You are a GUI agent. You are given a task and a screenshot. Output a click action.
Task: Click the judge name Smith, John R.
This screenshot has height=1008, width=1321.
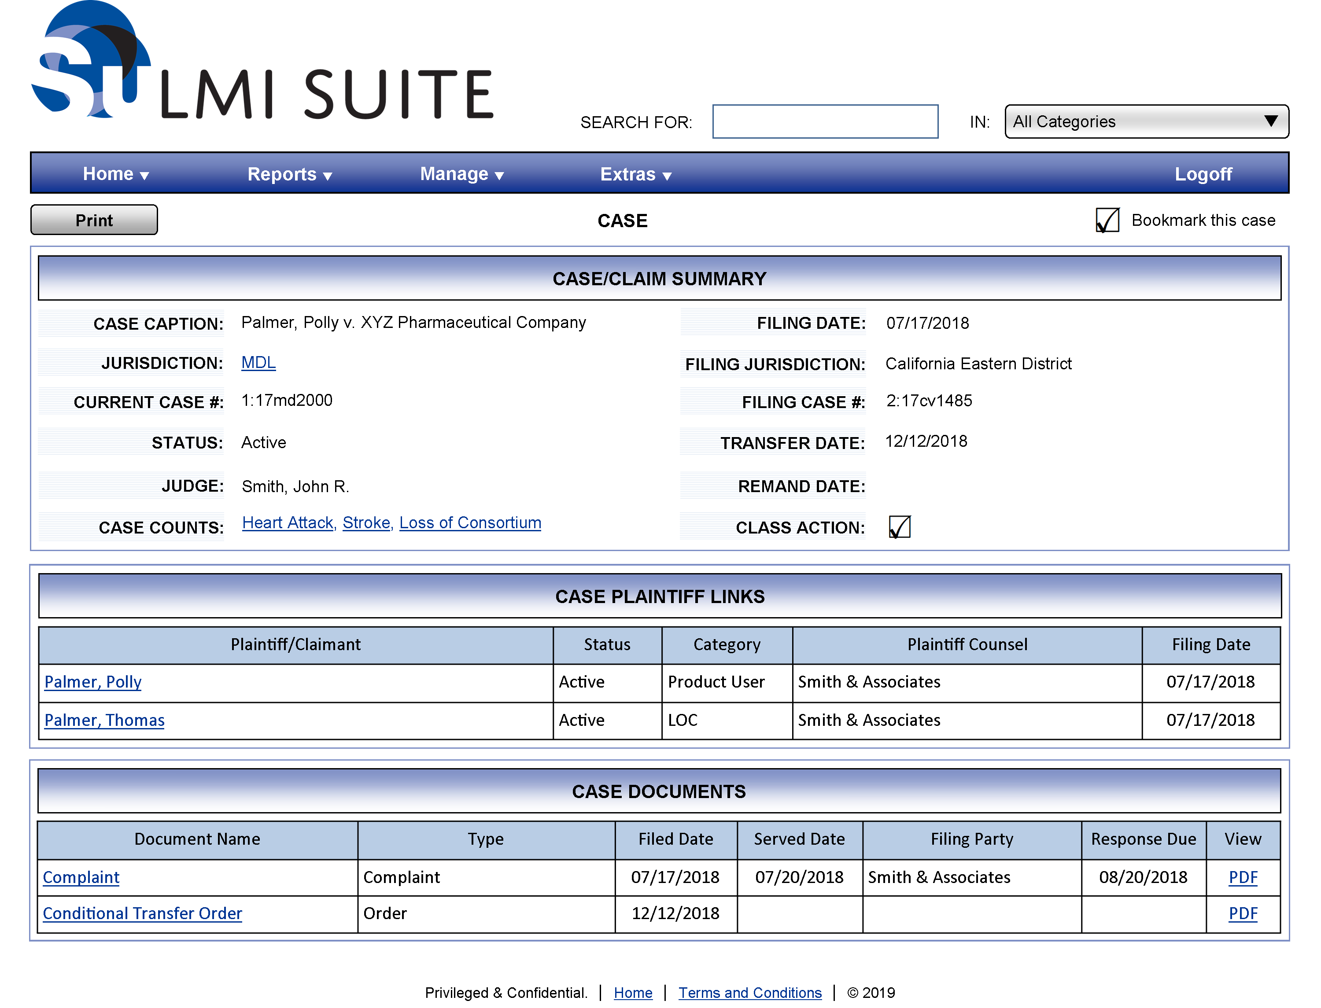[295, 486]
